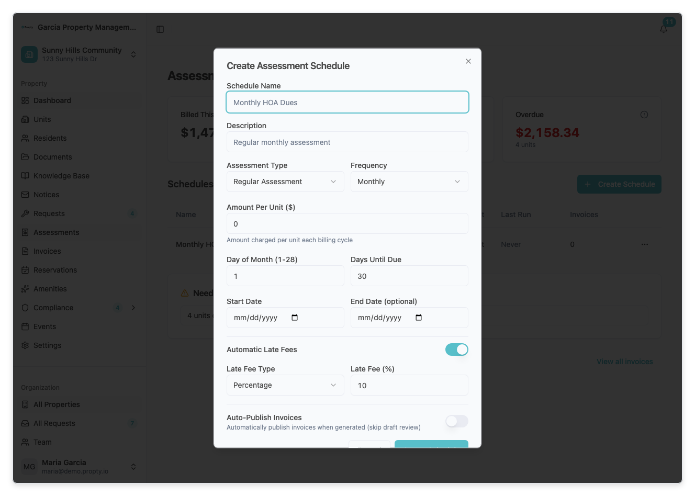Open the schedule row more options menu
The image size is (695, 496).
click(x=645, y=244)
